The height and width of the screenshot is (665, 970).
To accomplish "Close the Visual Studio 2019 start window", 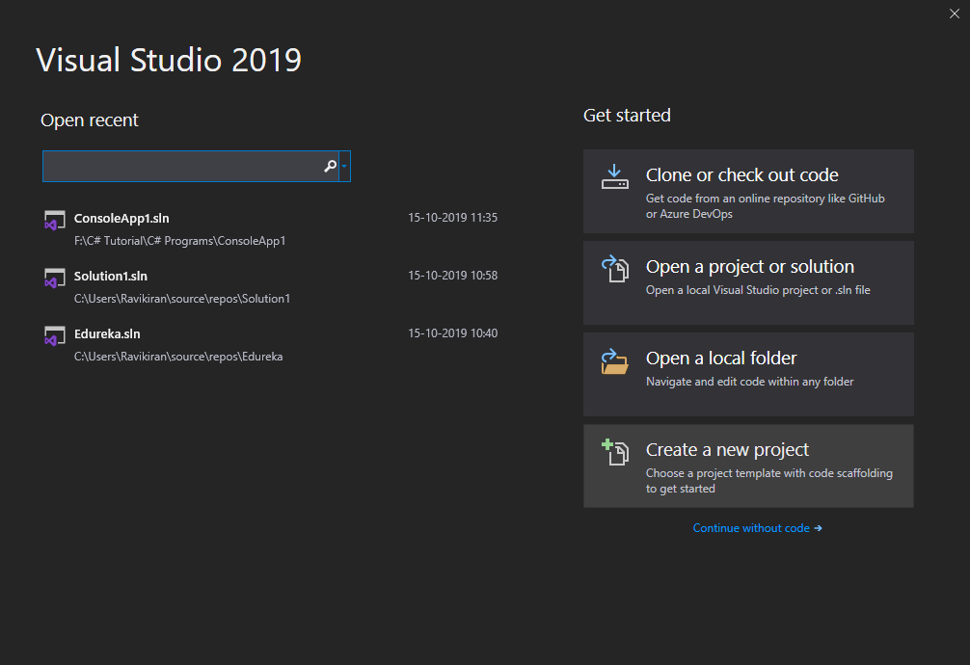I will pyautogui.click(x=955, y=13).
